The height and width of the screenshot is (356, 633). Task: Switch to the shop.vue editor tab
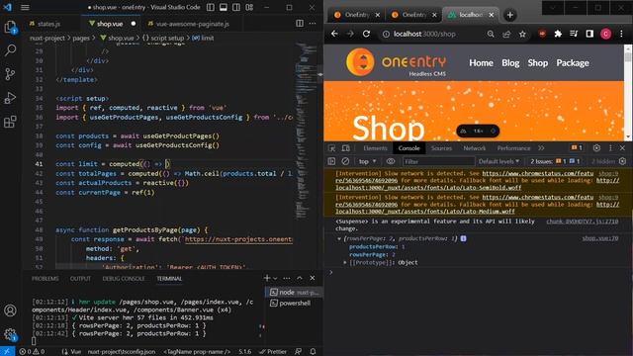tap(110, 24)
